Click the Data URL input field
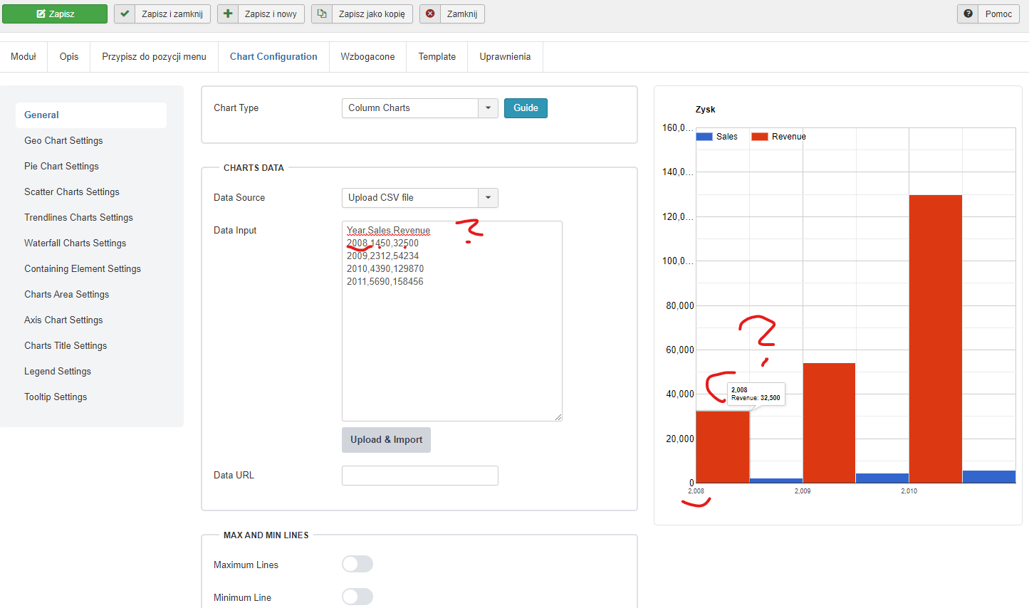The image size is (1029, 608). (x=420, y=476)
